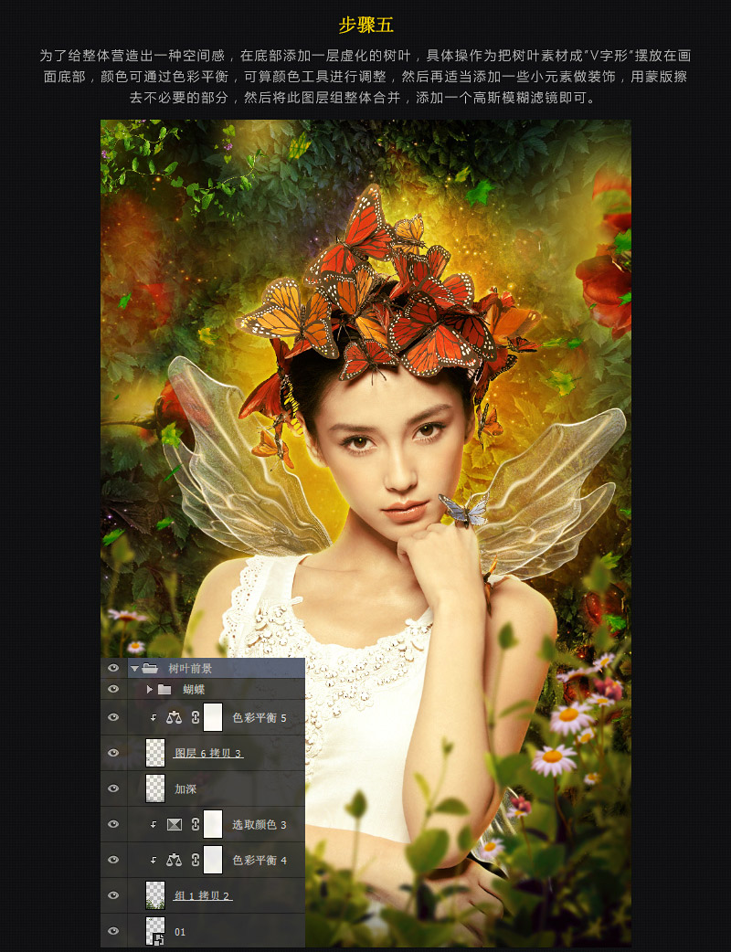Toggle visibility of 选取颜色 3 layer
Image resolution: width=731 pixels, height=952 pixels.
click(x=113, y=824)
